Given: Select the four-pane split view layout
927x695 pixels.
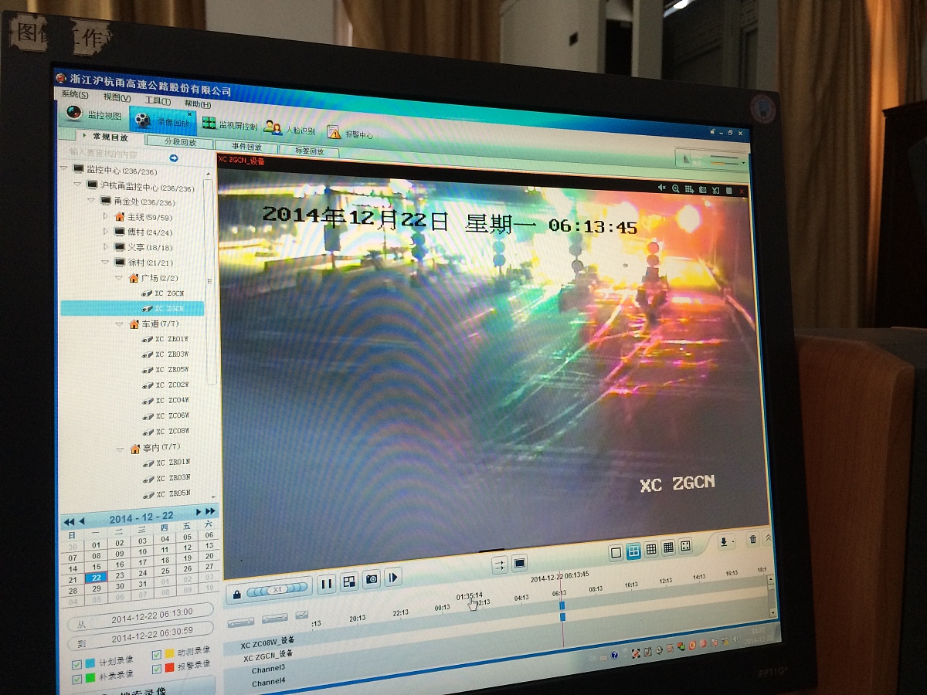Looking at the screenshot, I should 633,551.
